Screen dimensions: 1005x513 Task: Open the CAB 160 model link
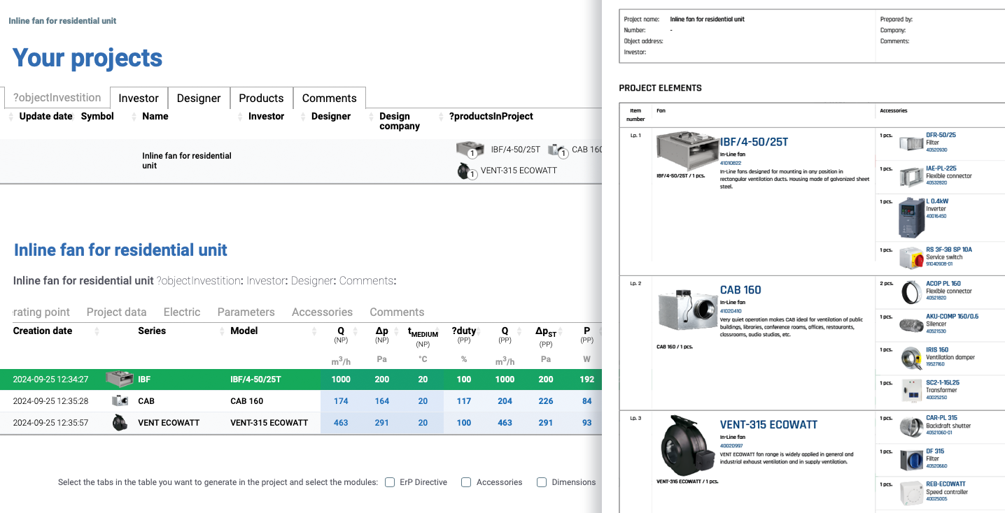(247, 401)
